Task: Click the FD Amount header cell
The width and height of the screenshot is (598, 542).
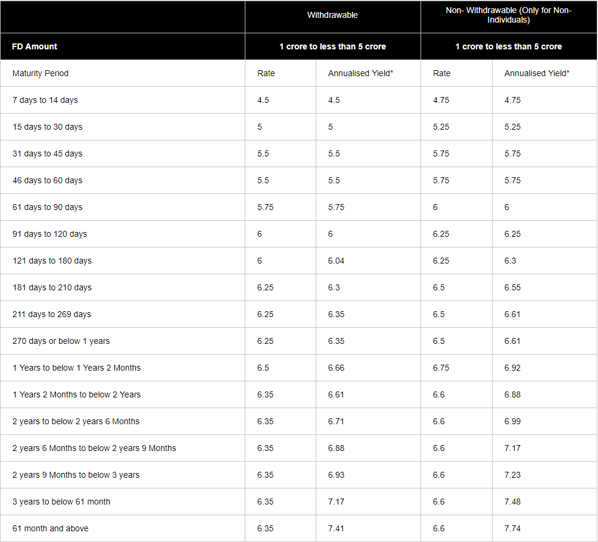Action: (x=123, y=46)
